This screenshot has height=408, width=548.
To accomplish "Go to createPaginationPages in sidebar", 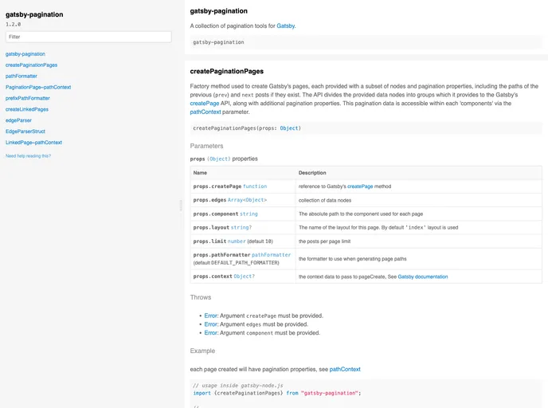I will pyautogui.click(x=31, y=65).
